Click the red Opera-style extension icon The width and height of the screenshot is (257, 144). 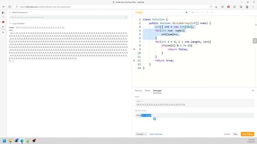228,7
